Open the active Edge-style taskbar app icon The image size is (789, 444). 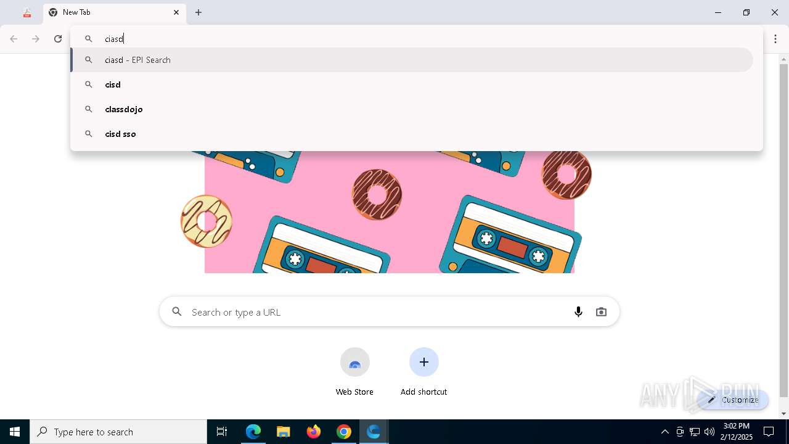[x=374, y=432]
